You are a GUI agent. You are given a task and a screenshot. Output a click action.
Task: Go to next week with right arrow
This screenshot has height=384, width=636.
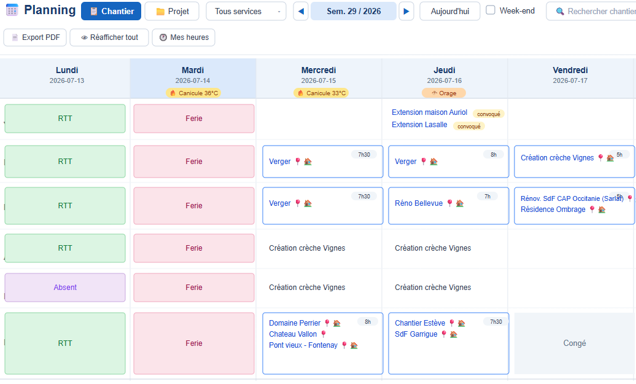click(406, 11)
